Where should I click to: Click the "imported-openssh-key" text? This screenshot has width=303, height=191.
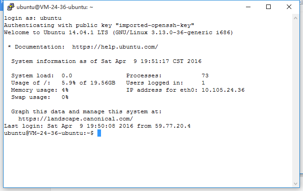coord(155,25)
